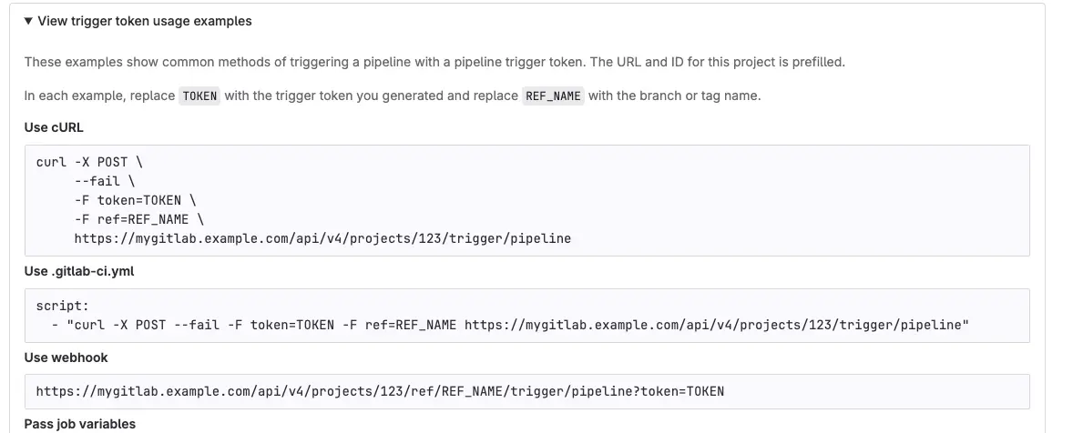Click the 'View trigger token usage examples' summary
Viewport: 1083px width, 433px height.
coord(144,21)
